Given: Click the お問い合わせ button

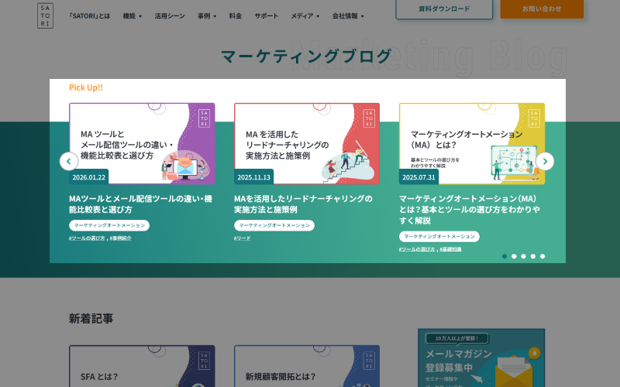Looking at the screenshot, I should [542, 9].
